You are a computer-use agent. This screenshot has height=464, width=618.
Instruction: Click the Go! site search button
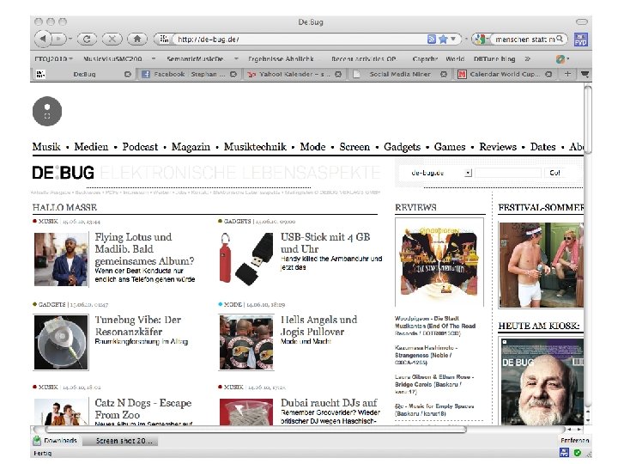[554, 173]
